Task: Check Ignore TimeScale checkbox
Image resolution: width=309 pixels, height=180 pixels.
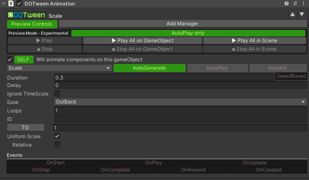Action: click(x=57, y=93)
